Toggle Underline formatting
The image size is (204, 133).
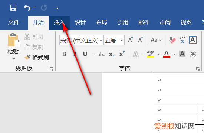[85, 54]
